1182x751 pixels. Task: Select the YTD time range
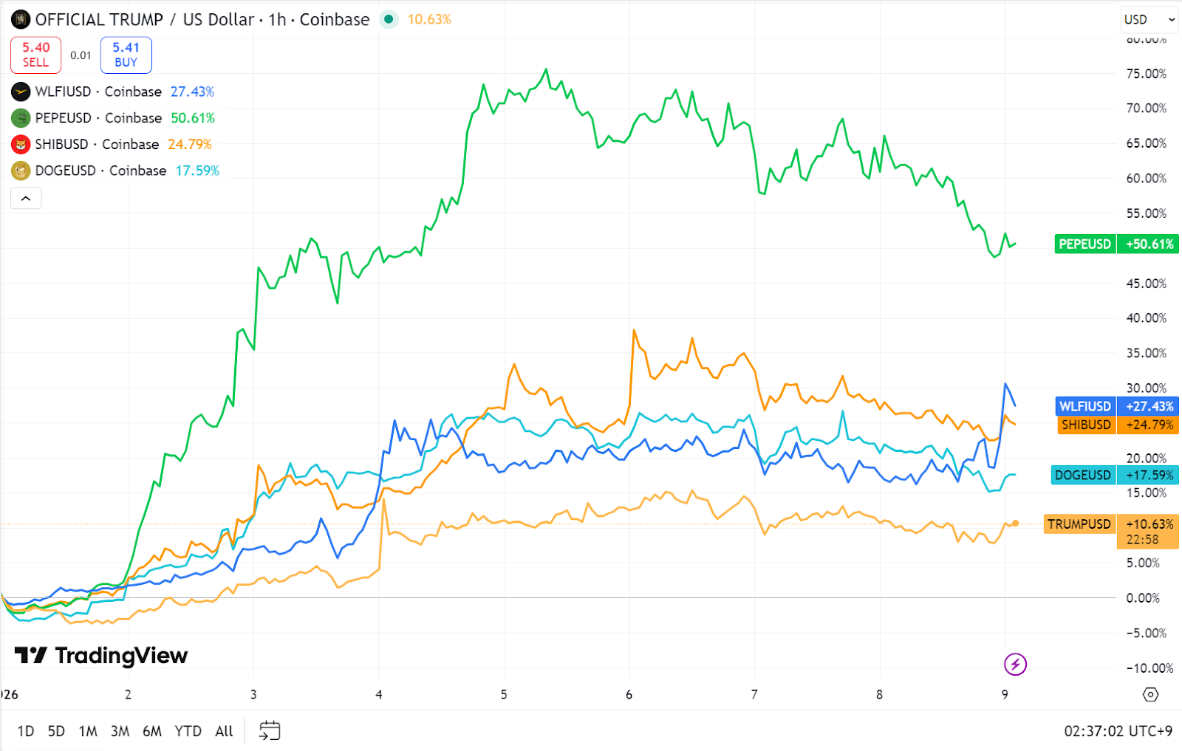pyautogui.click(x=188, y=731)
